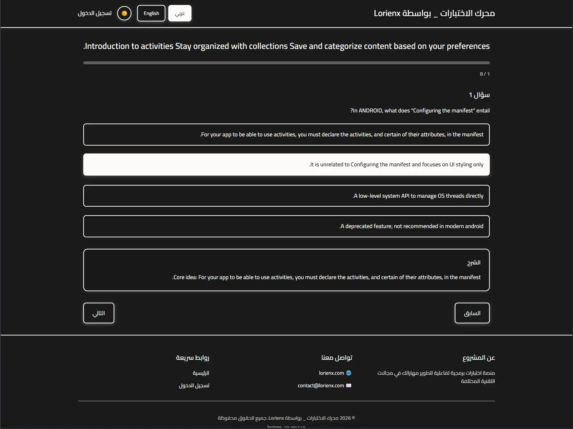Switch to the عربي language option
This screenshot has width=573, height=429.
[180, 13]
